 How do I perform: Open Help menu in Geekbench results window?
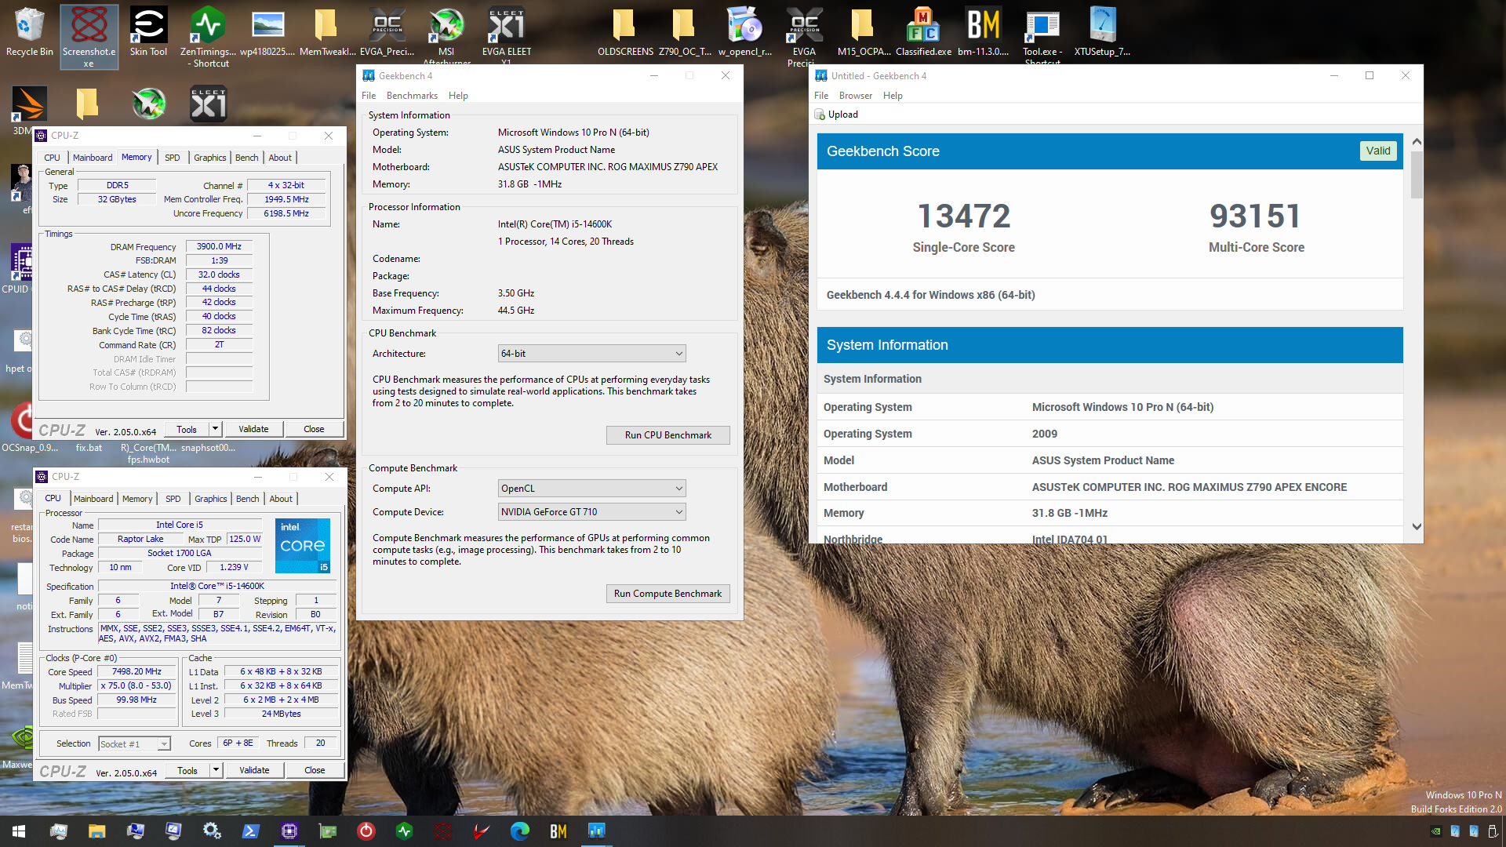click(893, 96)
